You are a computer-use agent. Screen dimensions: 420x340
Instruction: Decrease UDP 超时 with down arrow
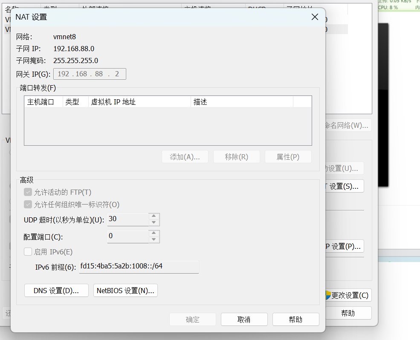tap(154, 222)
